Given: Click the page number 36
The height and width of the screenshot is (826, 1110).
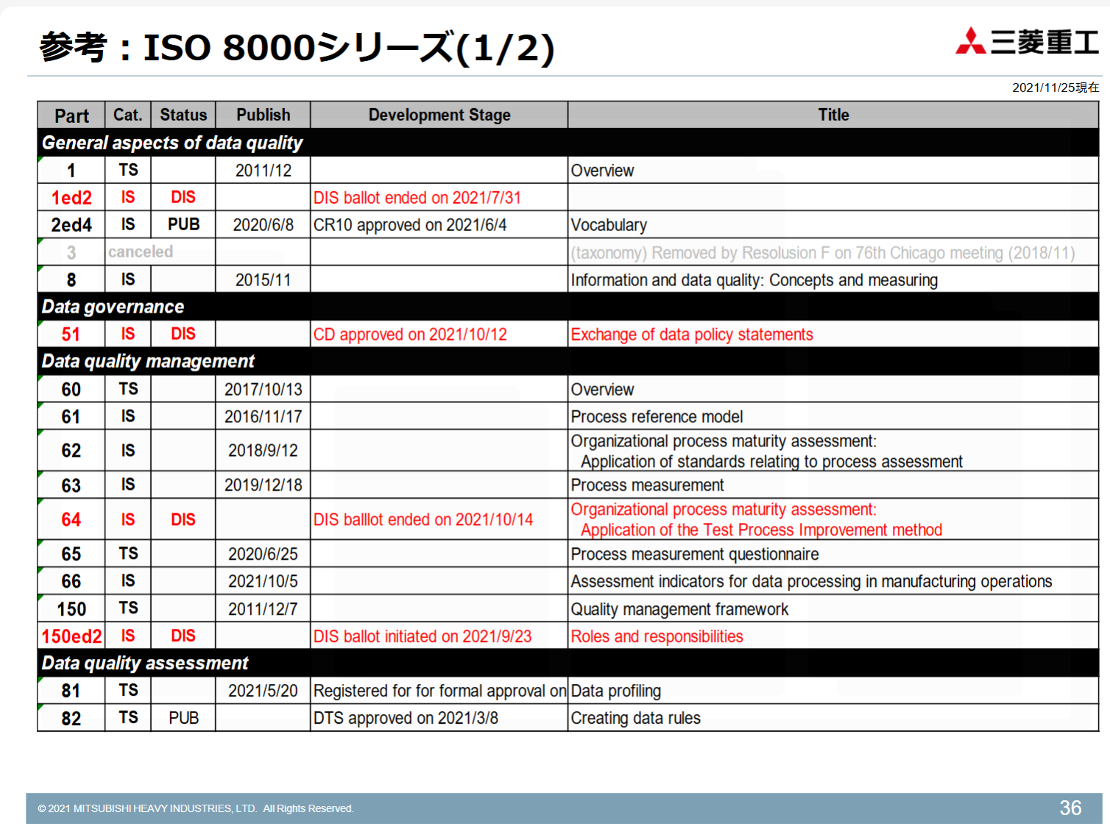Looking at the screenshot, I should pos(1070,808).
